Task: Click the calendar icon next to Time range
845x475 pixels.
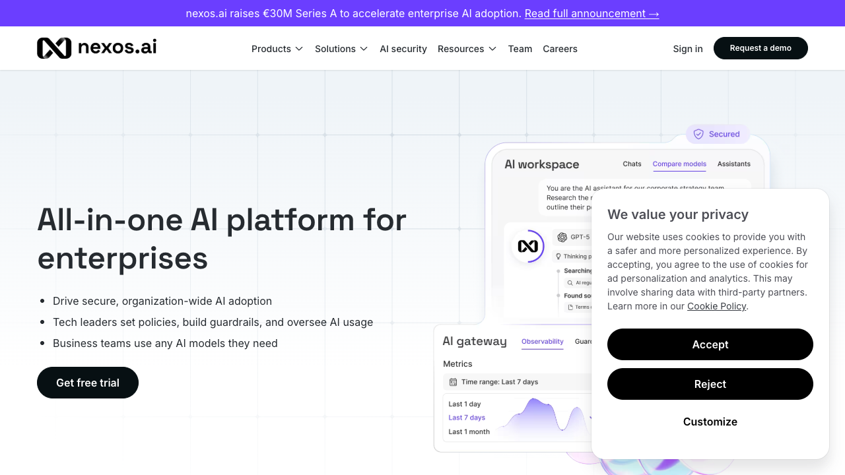Action: 453,382
